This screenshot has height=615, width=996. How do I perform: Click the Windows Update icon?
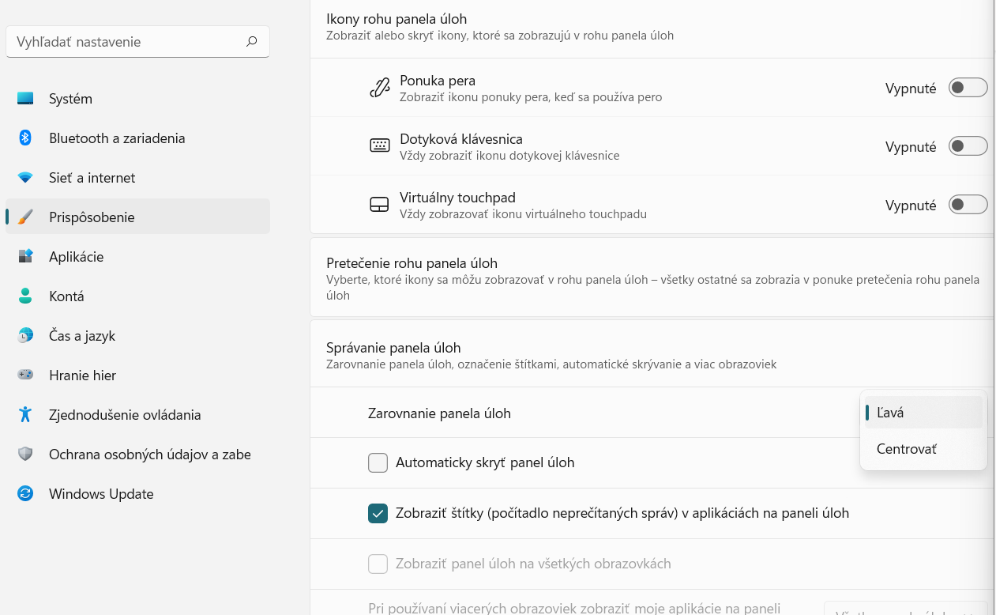click(x=25, y=494)
